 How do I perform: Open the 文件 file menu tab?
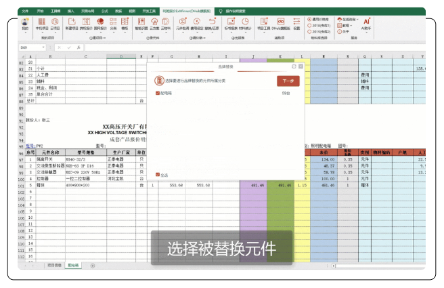click(25, 12)
